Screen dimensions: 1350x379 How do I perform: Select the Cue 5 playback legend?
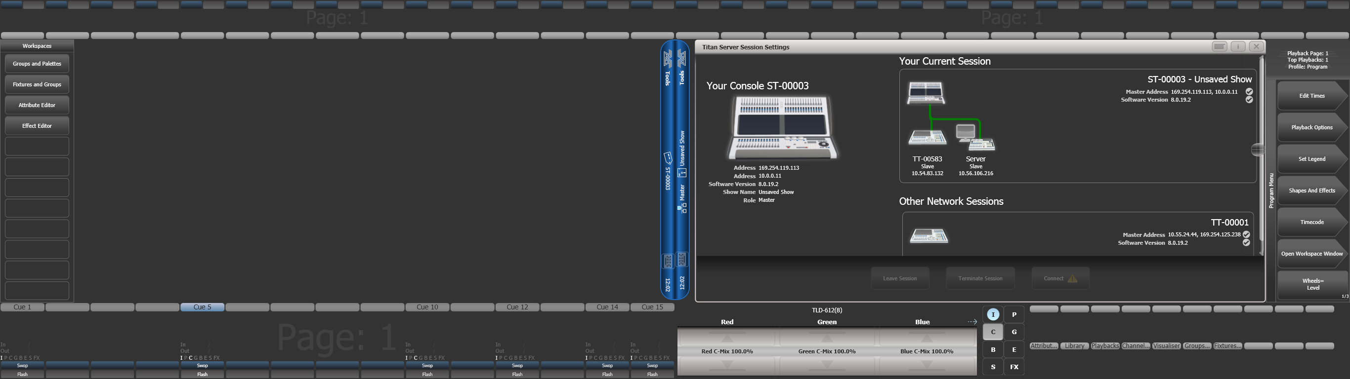(202, 307)
